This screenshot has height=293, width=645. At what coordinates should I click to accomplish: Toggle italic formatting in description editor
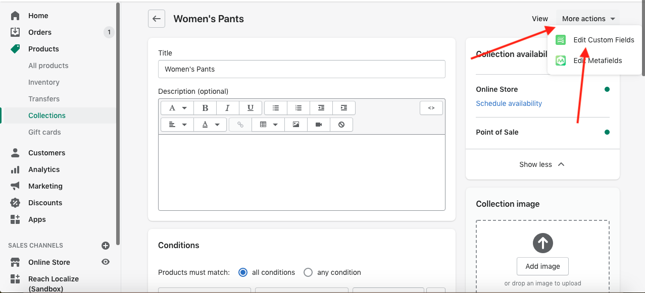(x=228, y=108)
